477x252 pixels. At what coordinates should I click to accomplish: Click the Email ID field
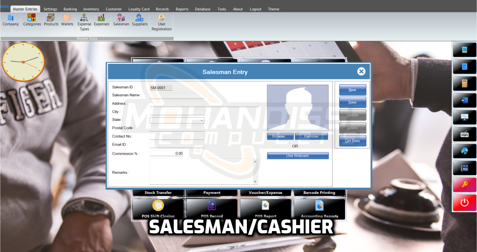click(x=177, y=145)
